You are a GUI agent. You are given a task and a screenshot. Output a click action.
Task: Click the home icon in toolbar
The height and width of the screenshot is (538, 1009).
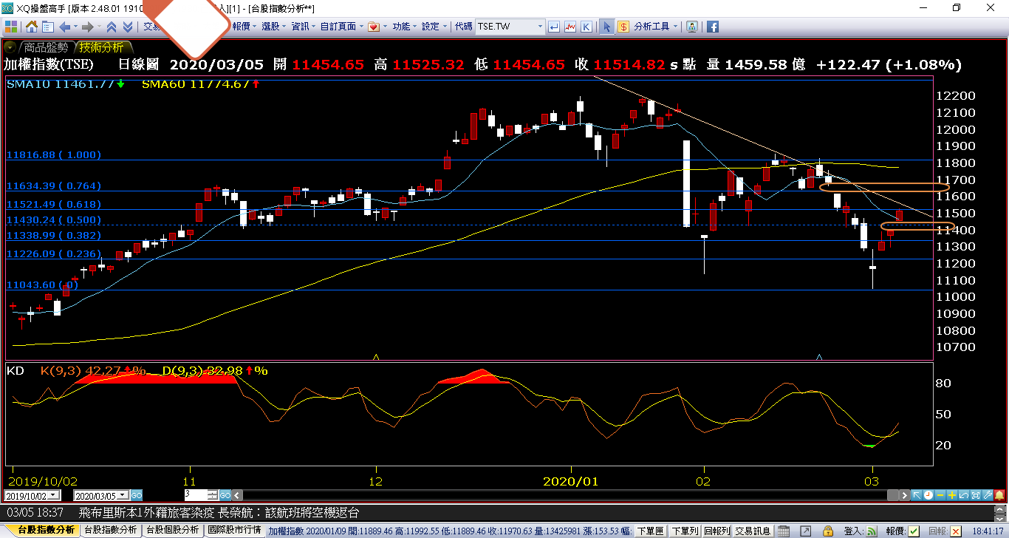coord(32,27)
